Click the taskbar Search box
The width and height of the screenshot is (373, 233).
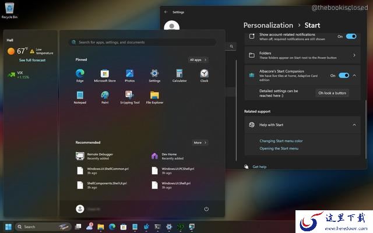43,227
